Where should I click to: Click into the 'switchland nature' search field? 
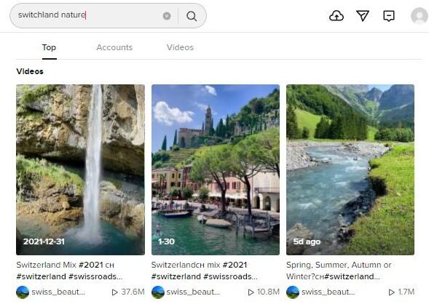click(87, 15)
